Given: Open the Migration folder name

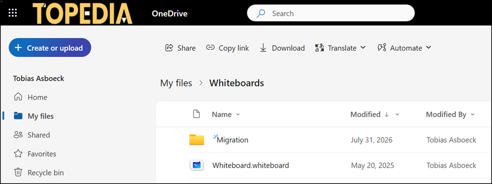Looking at the screenshot, I should click(x=233, y=140).
